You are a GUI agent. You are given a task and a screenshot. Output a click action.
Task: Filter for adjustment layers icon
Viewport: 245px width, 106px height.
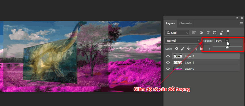[201, 33]
